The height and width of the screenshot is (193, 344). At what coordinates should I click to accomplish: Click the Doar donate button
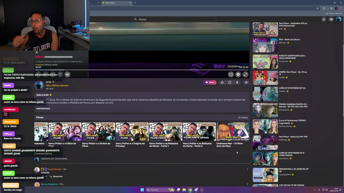click(210, 82)
